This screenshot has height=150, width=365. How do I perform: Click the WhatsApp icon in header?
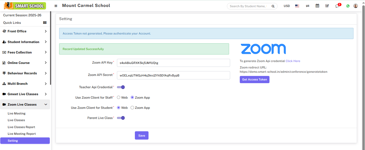pos(348,6)
